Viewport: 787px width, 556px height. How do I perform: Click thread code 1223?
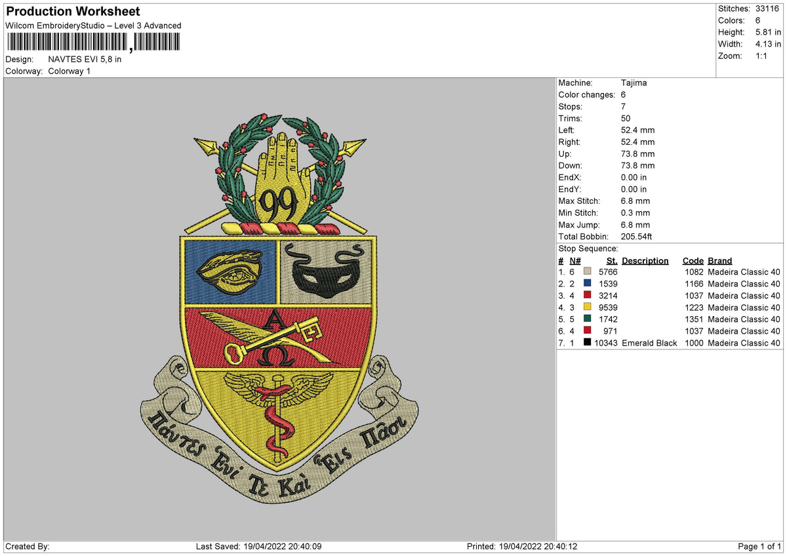click(694, 308)
